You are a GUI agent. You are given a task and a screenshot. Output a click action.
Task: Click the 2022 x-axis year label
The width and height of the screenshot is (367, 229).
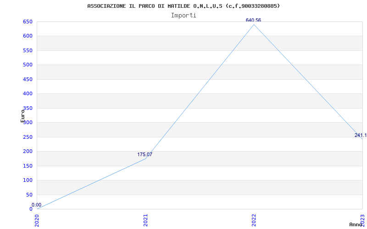254,220
